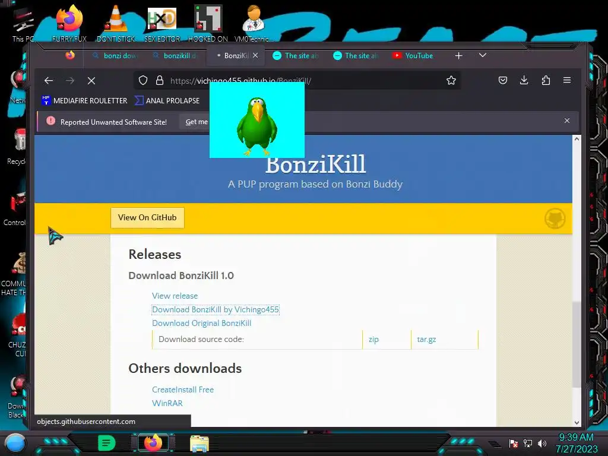This screenshot has width=608, height=456.
Task: Go back using the browser back arrow
Action: pos(49,81)
